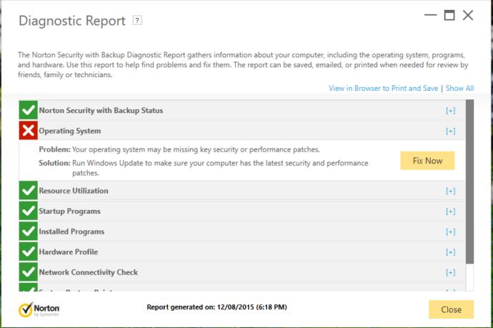Select the Installed Programs row title
The image size is (493, 328).
71,232
